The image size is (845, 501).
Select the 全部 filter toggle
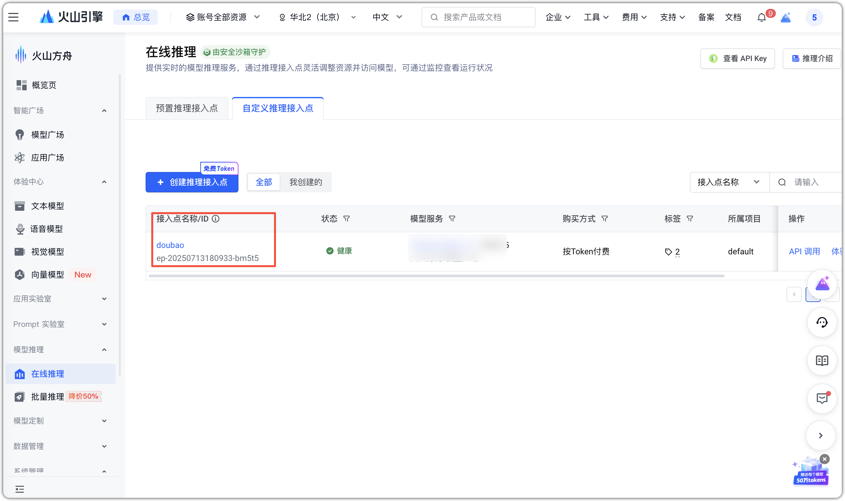click(x=264, y=182)
